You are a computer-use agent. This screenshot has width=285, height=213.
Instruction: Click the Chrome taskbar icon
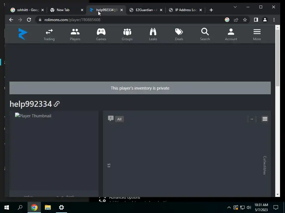[34, 207]
